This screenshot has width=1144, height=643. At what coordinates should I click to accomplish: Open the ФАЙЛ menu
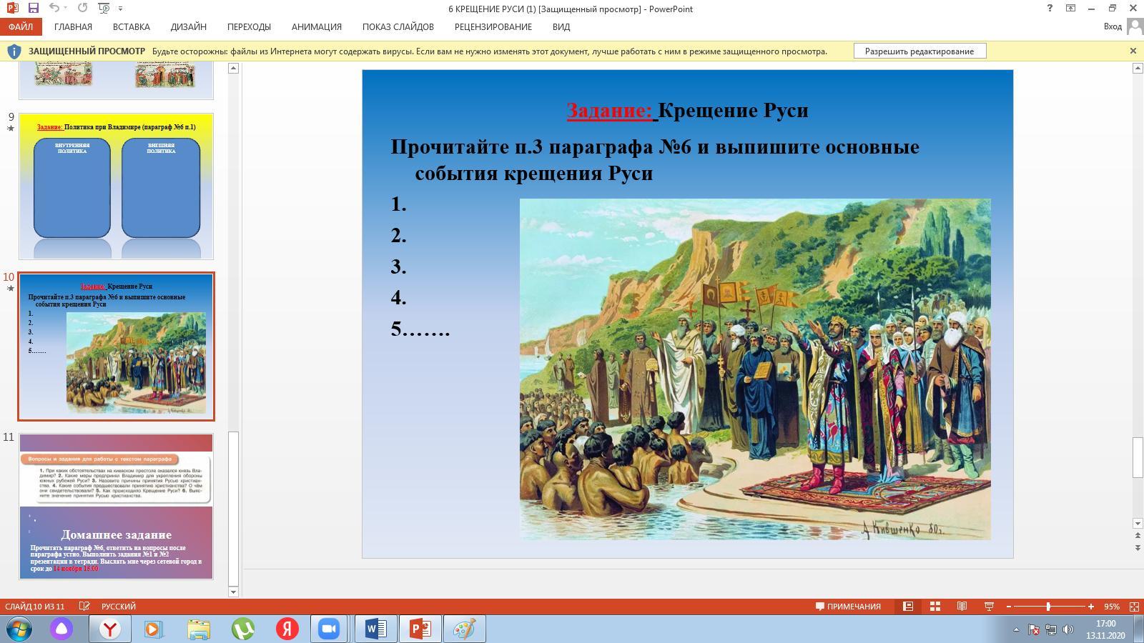(x=21, y=27)
